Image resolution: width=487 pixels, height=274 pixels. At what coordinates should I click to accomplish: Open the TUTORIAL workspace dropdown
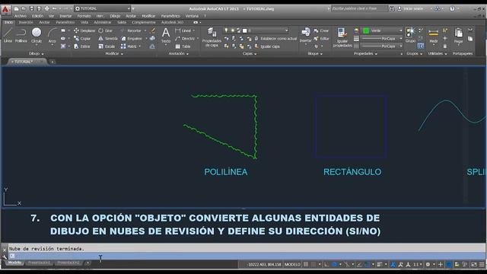tap(103, 8)
